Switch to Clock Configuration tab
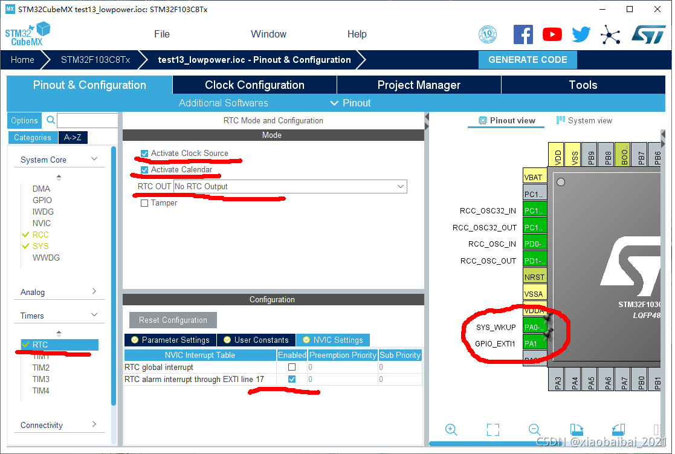 [255, 85]
